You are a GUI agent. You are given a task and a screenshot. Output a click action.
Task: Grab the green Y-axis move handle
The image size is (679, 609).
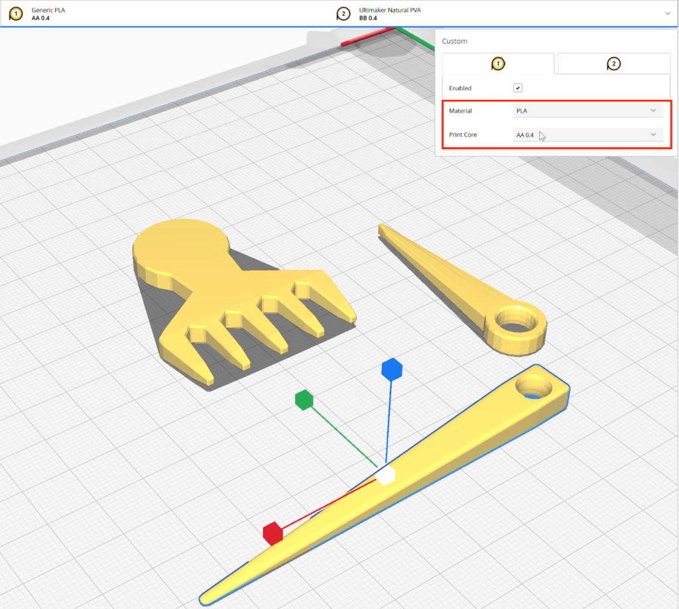click(x=304, y=400)
